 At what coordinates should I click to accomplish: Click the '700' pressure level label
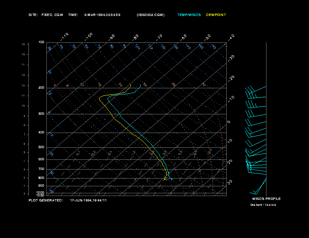pyautogui.click(x=41, y=169)
